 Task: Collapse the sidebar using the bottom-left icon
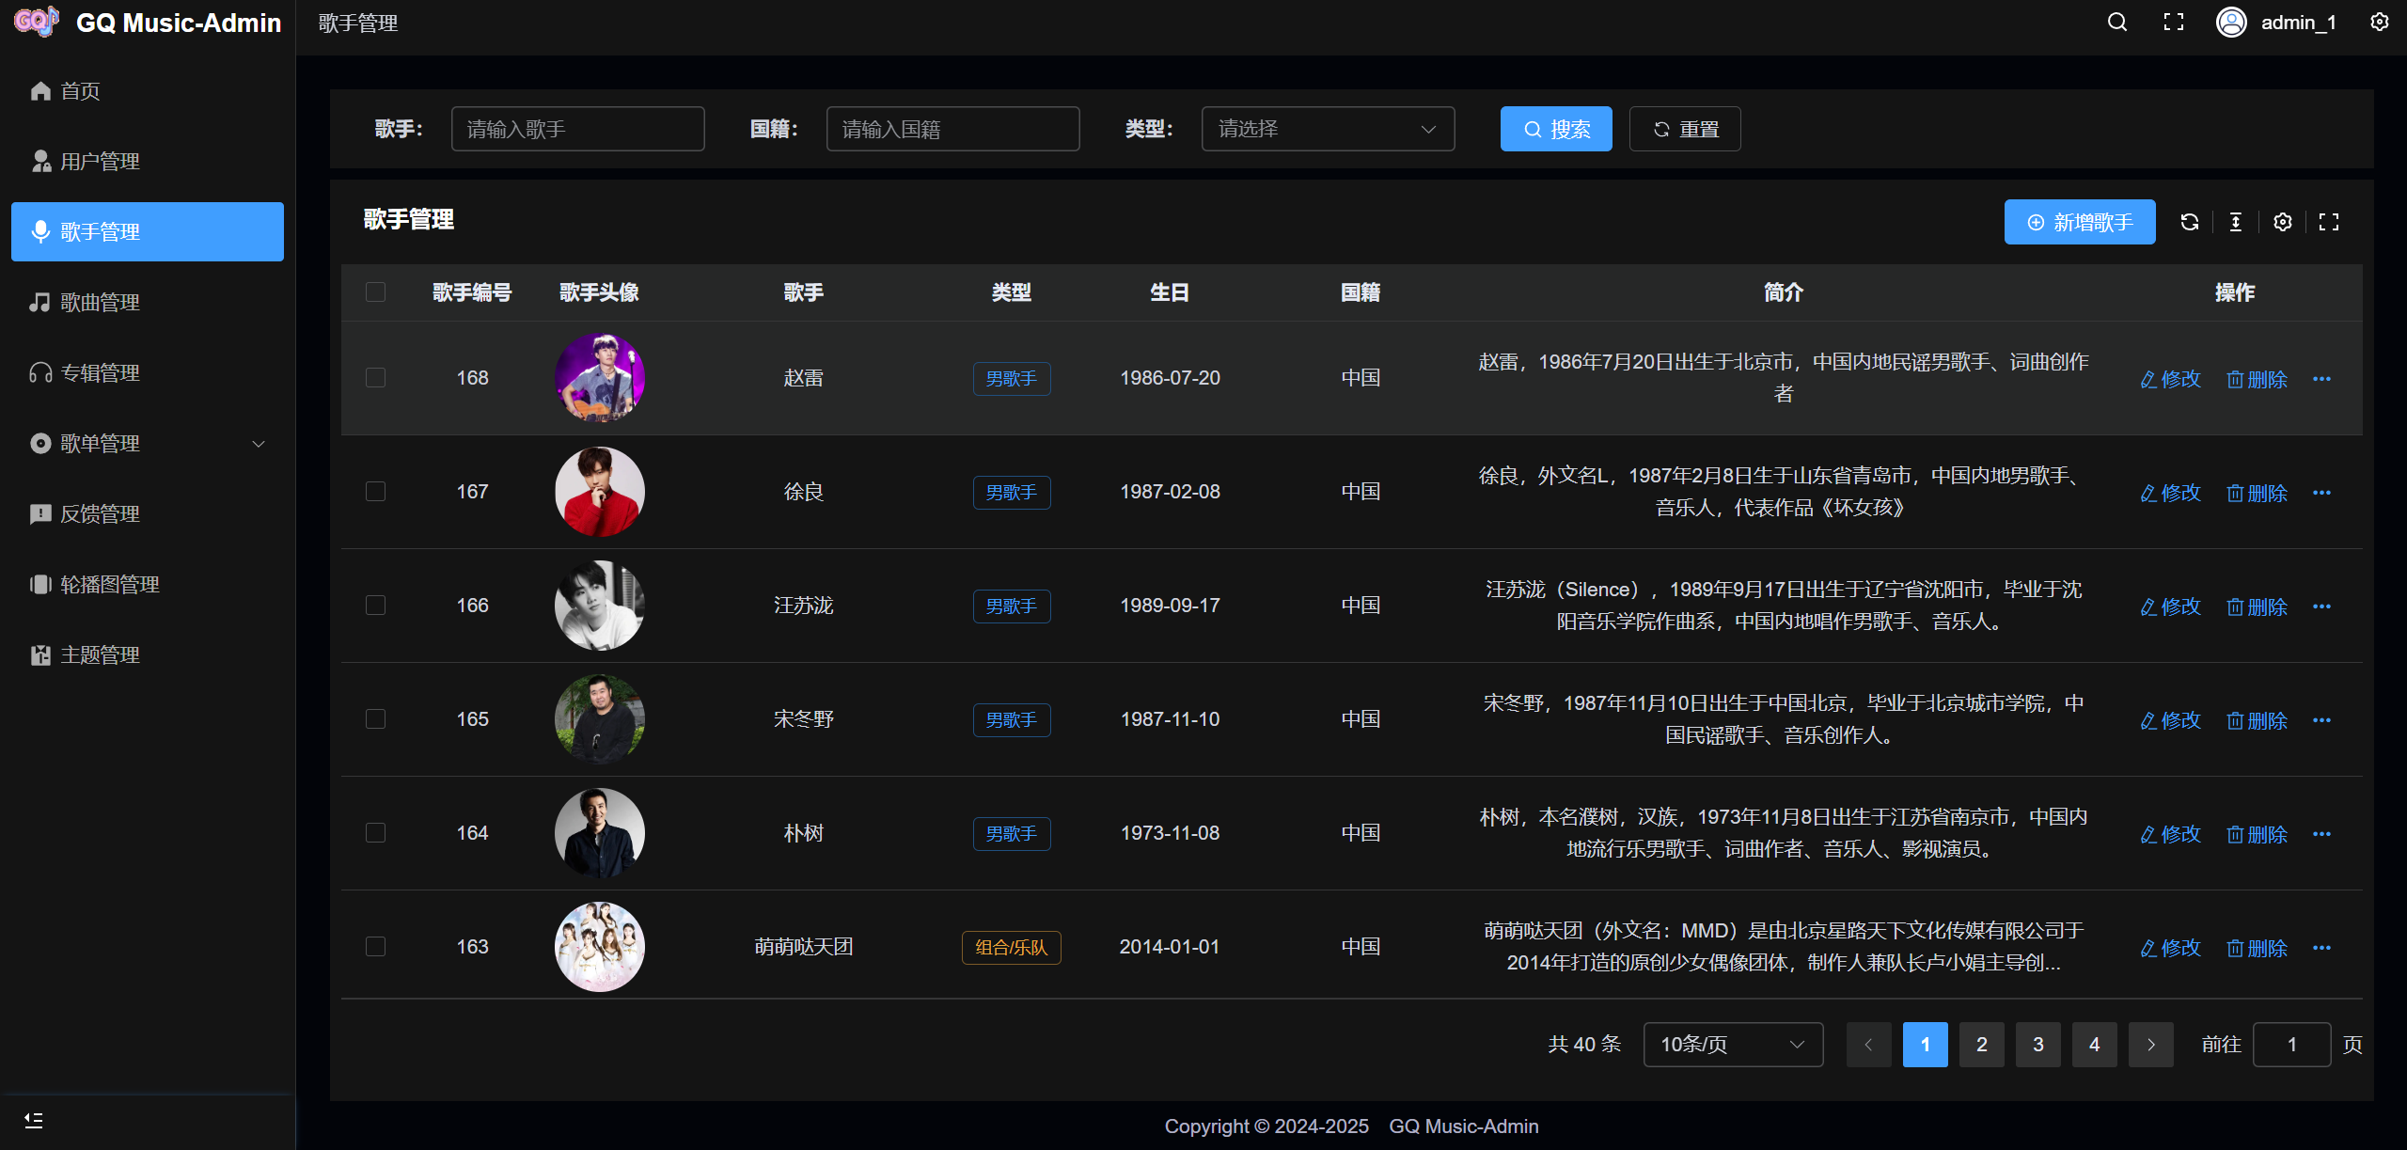[x=34, y=1120]
